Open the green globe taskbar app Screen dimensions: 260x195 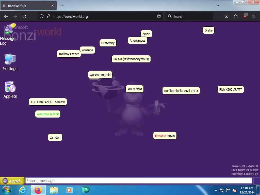[86, 190]
